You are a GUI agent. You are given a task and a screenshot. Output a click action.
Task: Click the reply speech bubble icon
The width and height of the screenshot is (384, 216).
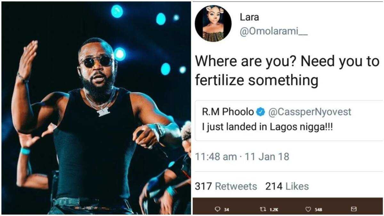(x=218, y=209)
